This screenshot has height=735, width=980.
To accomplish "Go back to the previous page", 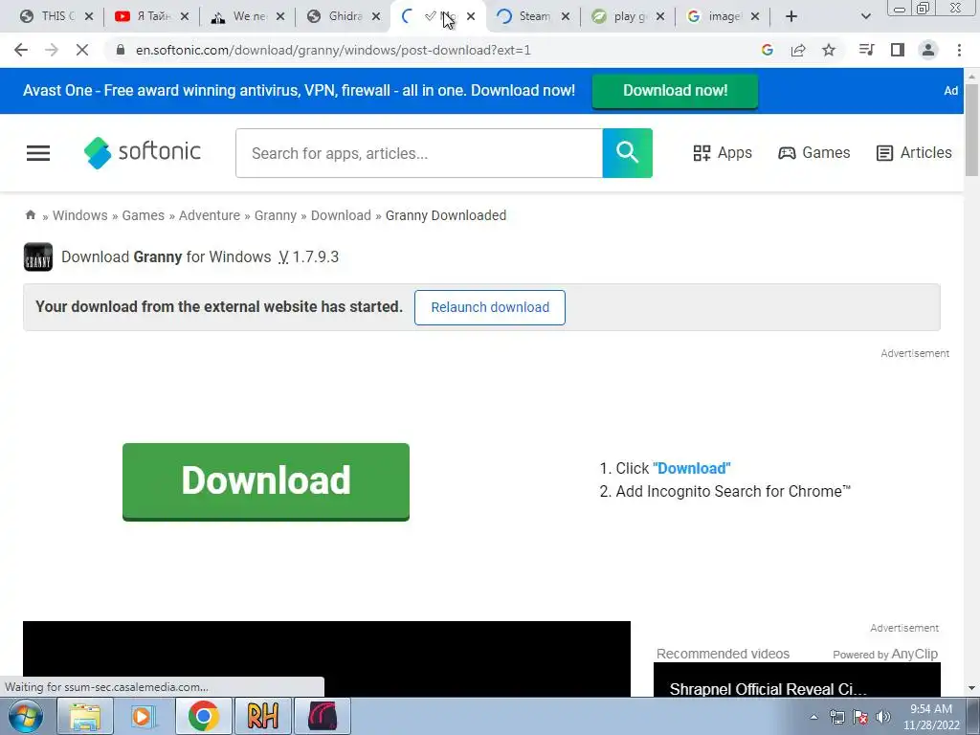I will 21,50.
